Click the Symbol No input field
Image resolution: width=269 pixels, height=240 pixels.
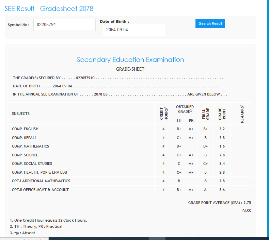[x=64, y=25]
